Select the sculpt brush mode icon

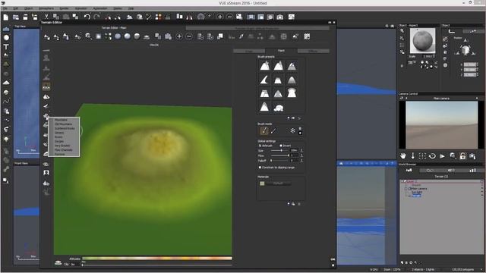point(264,130)
